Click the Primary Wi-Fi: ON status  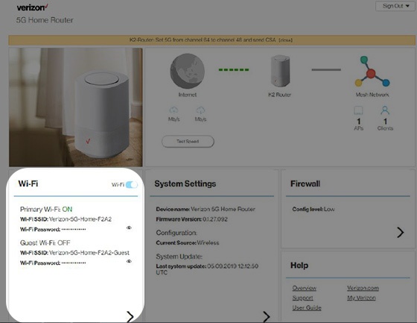(46, 209)
